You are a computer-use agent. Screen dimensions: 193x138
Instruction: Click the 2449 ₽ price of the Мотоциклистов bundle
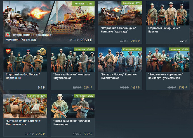coord(40,134)
